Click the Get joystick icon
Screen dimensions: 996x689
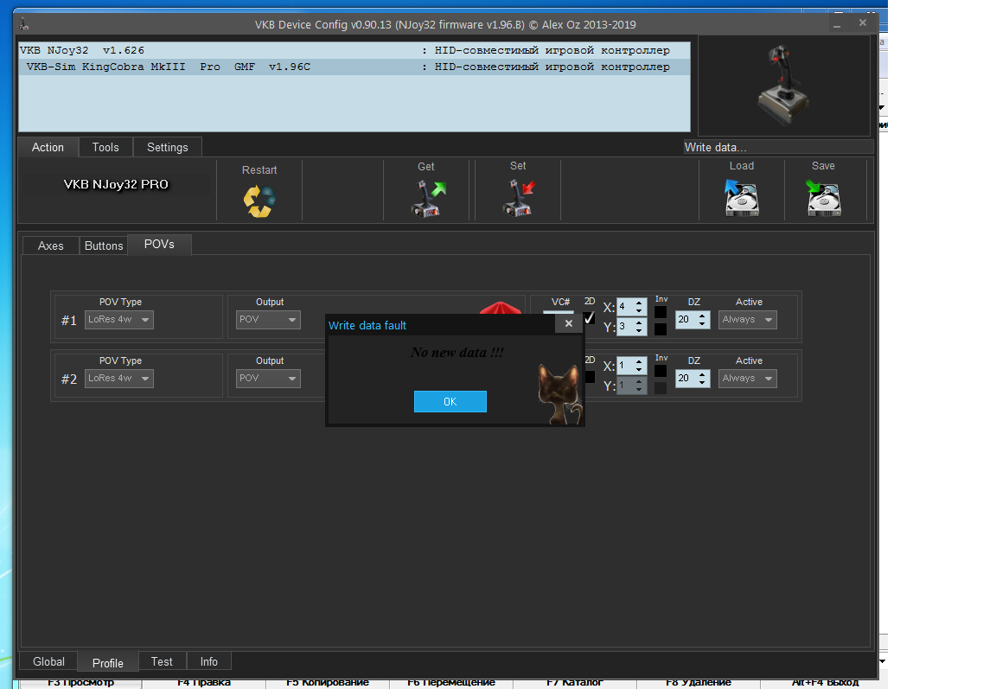[429, 199]
